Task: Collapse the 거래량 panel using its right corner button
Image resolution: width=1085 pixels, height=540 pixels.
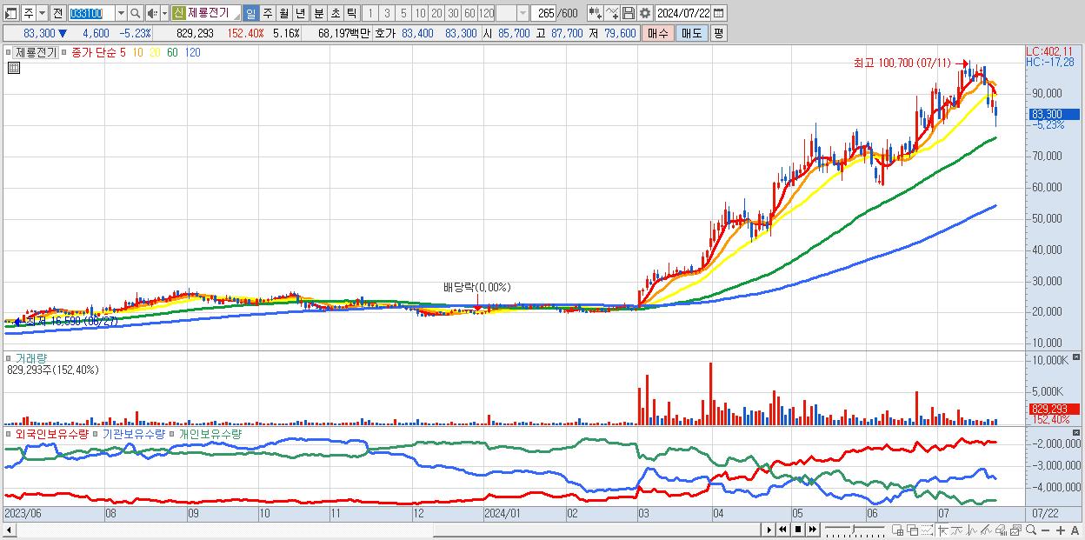Action: pos(1077,357)
